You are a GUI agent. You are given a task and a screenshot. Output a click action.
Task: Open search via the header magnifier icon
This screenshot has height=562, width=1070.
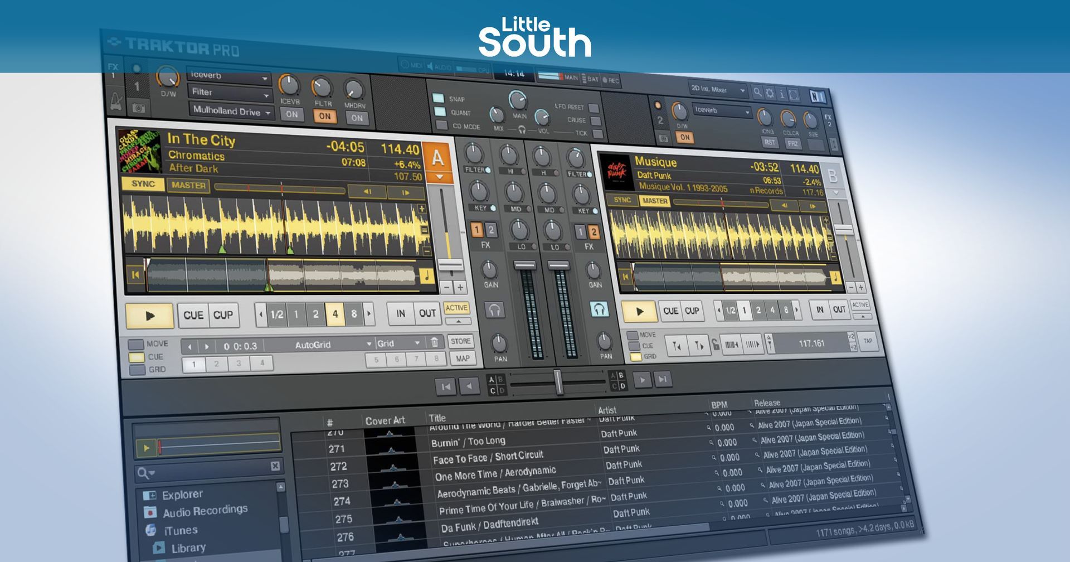point(757,92)
